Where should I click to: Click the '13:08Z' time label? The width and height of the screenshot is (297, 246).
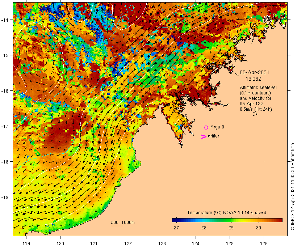pyautogui.click(x=254, y=79)
